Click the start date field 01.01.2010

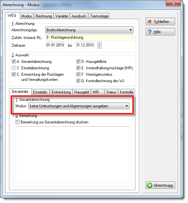pyautogui.click(x=55, y=45)
